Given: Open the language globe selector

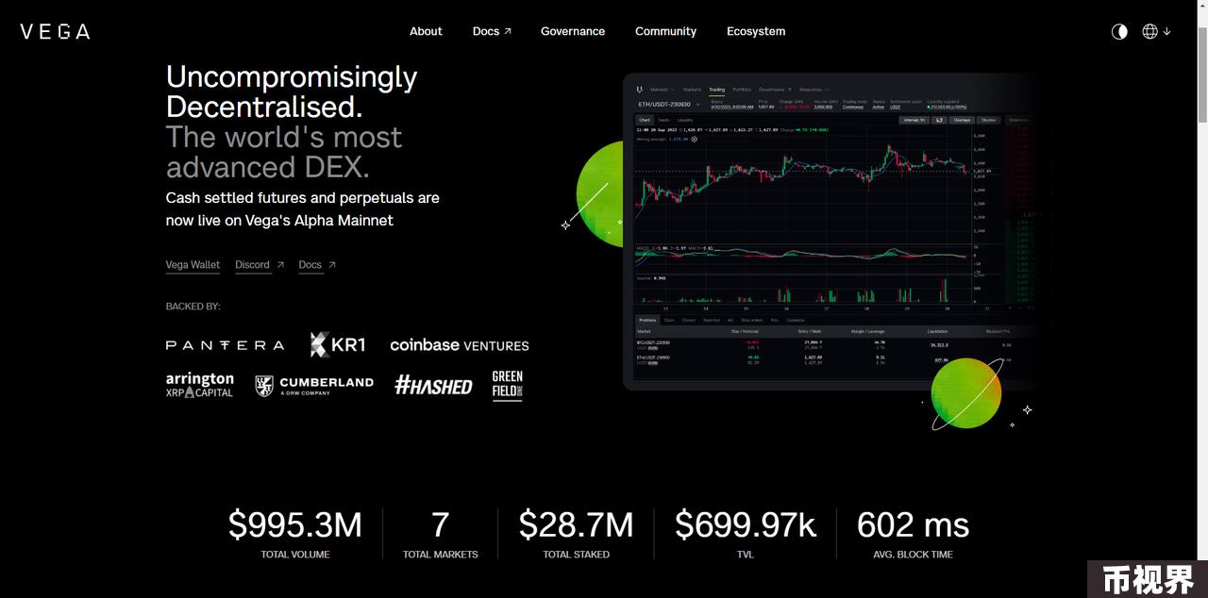Looking at the screenshot, I should tap(1156, 31).
